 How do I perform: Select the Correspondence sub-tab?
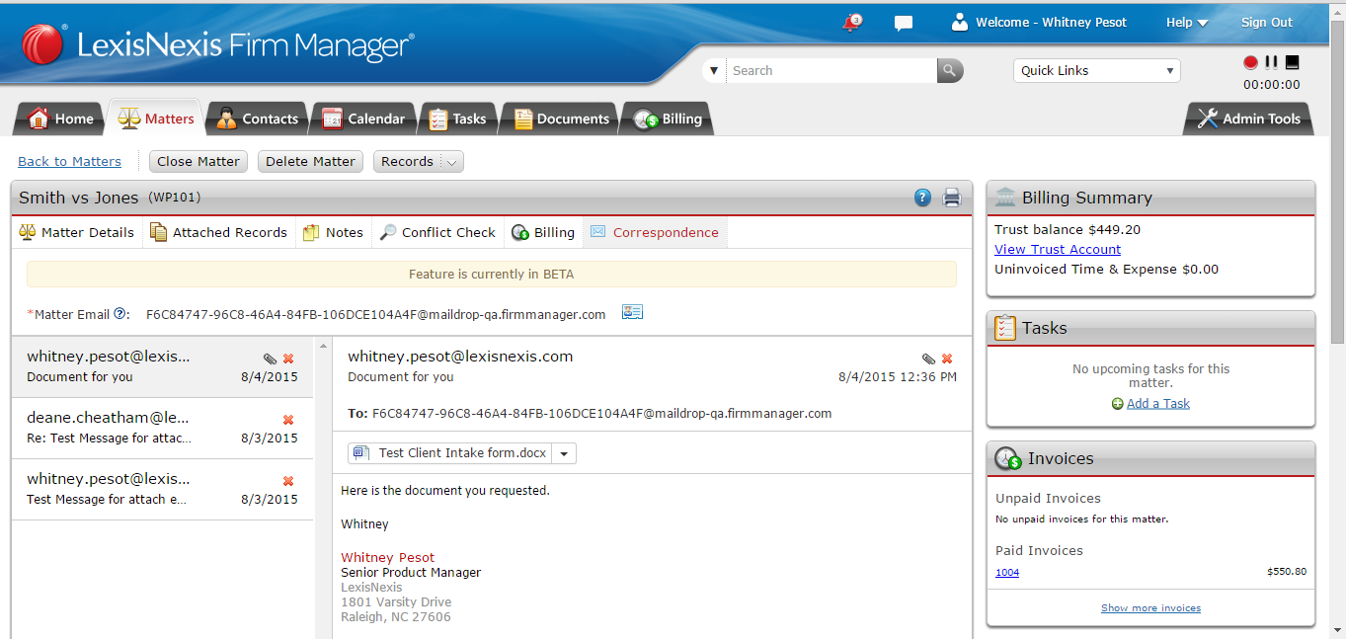(655, 232)
